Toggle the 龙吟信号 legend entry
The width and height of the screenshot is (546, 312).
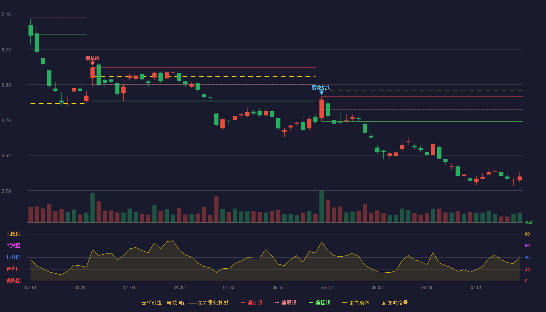395,303
